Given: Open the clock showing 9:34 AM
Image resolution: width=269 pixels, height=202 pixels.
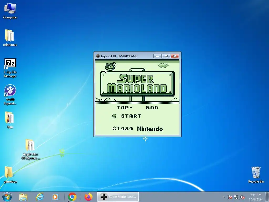Looking at the screenshot, I should coord(256,197).
